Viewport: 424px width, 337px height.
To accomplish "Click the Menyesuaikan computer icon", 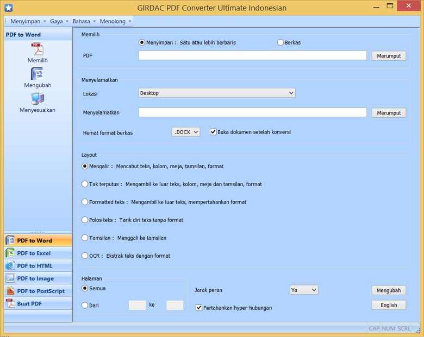I will click(x=38, y=99).
